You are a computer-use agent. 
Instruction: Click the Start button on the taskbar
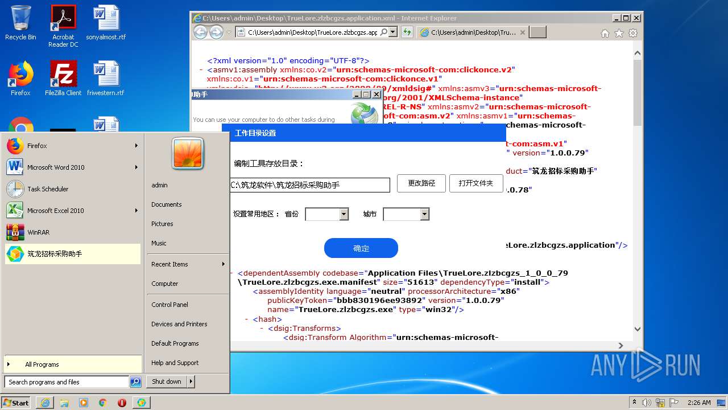pos(16,403)
